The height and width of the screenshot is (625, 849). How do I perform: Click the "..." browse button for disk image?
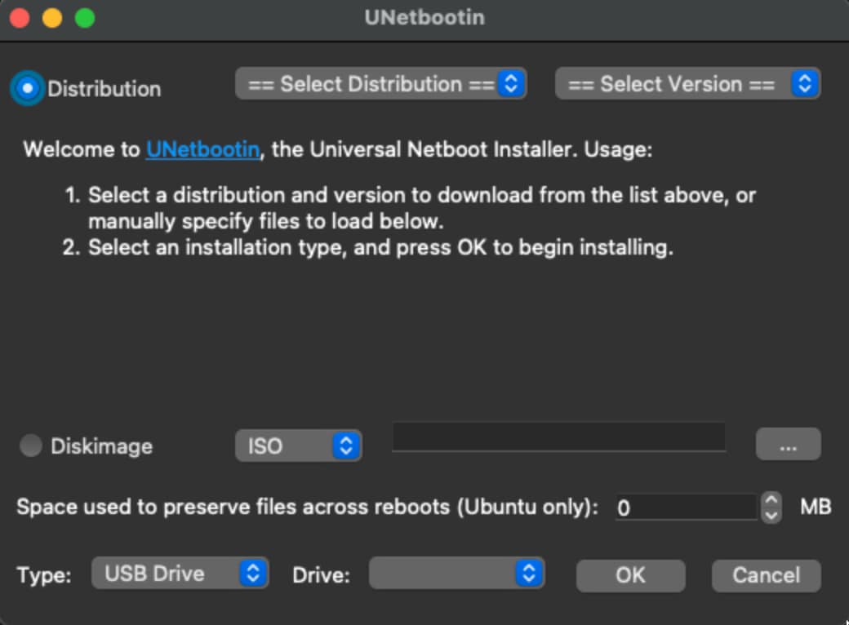coord(788,445)
